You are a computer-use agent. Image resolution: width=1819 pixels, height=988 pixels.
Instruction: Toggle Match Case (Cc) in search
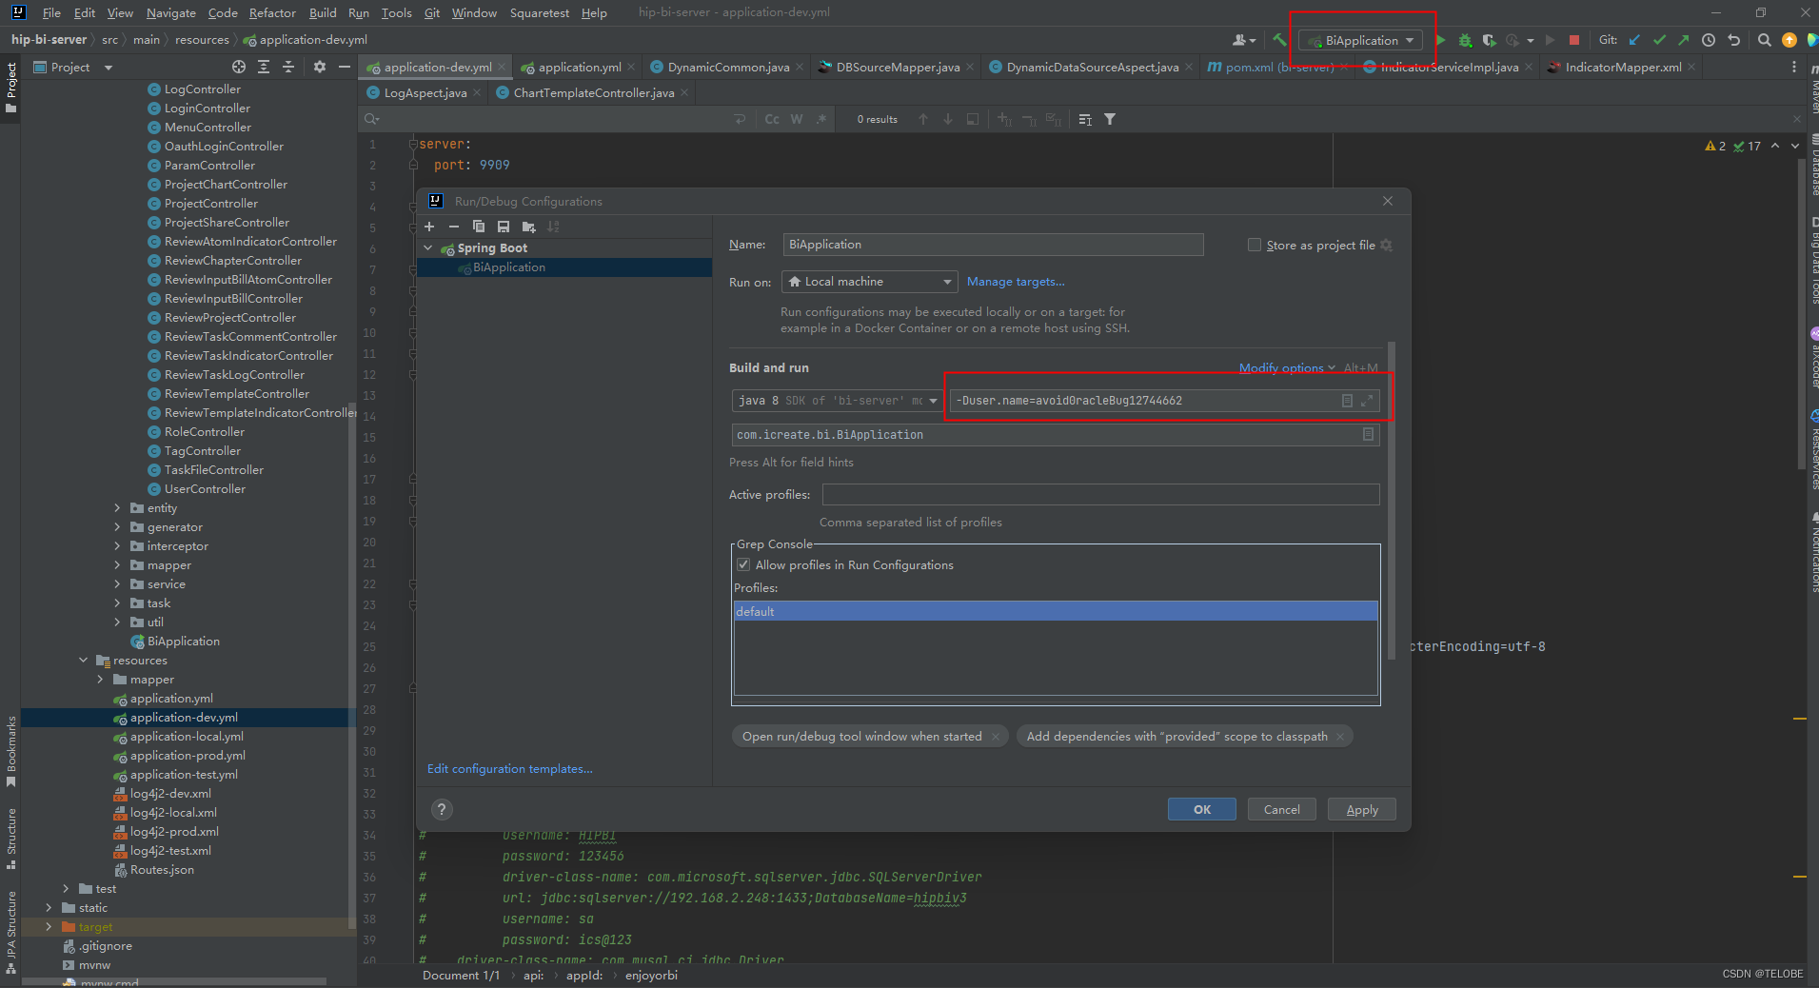tap(772, 119)
